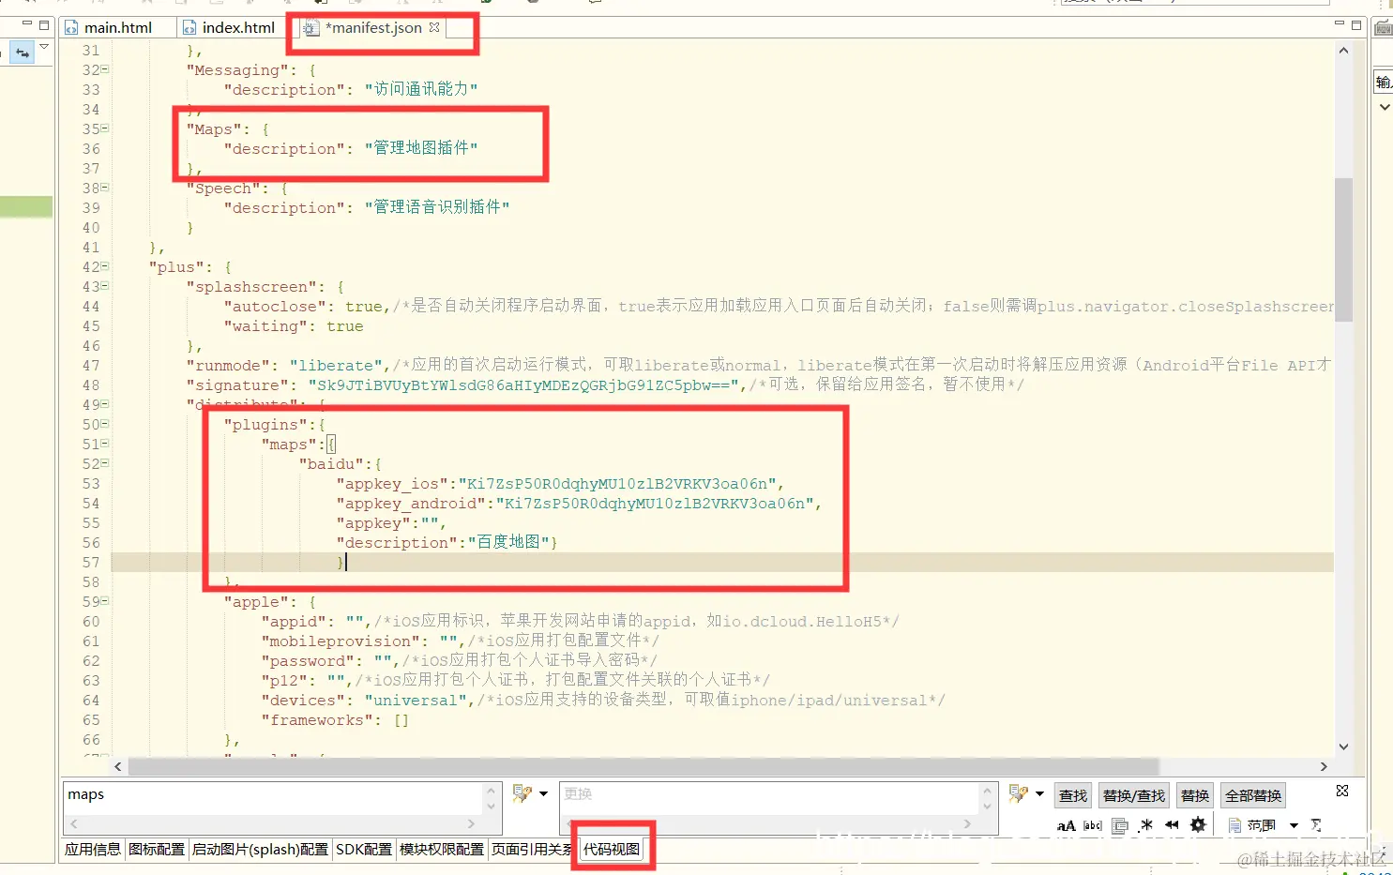Select the 代码视图 tab
The width and height of the screenshot is (1393, 875).
coord(612,849)
